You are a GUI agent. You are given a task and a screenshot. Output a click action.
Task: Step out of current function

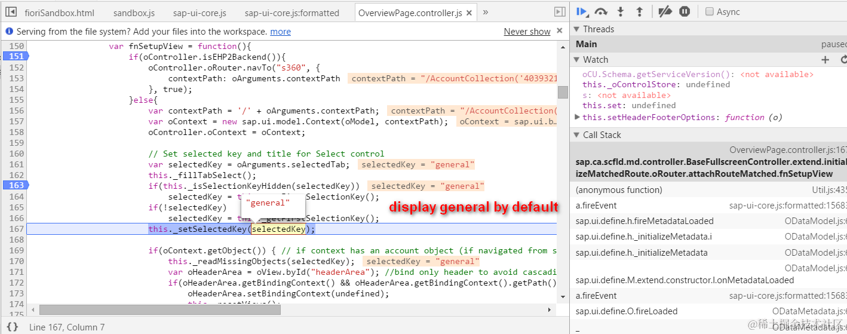tap(639, 11)
